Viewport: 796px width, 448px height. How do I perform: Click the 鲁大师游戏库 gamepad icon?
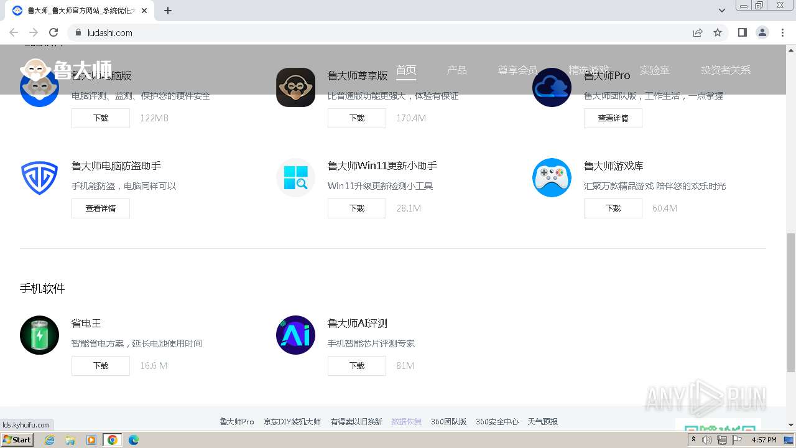[552, 178]
